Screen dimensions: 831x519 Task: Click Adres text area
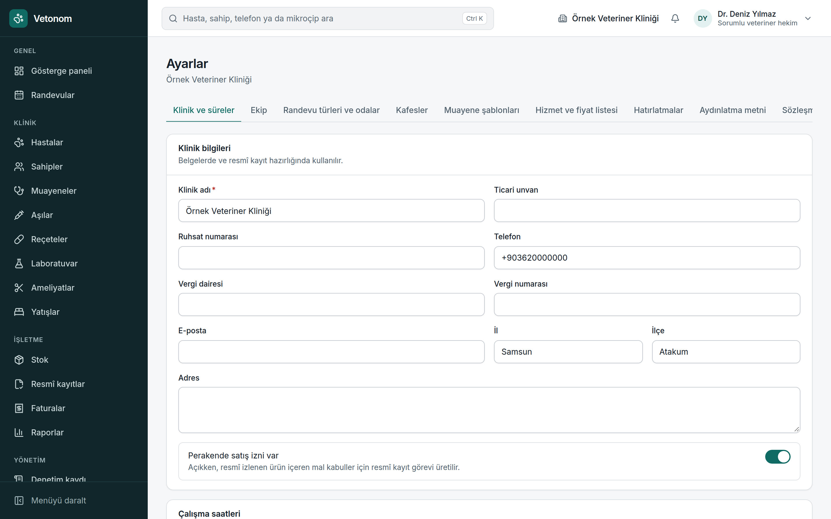click(489, 410)
